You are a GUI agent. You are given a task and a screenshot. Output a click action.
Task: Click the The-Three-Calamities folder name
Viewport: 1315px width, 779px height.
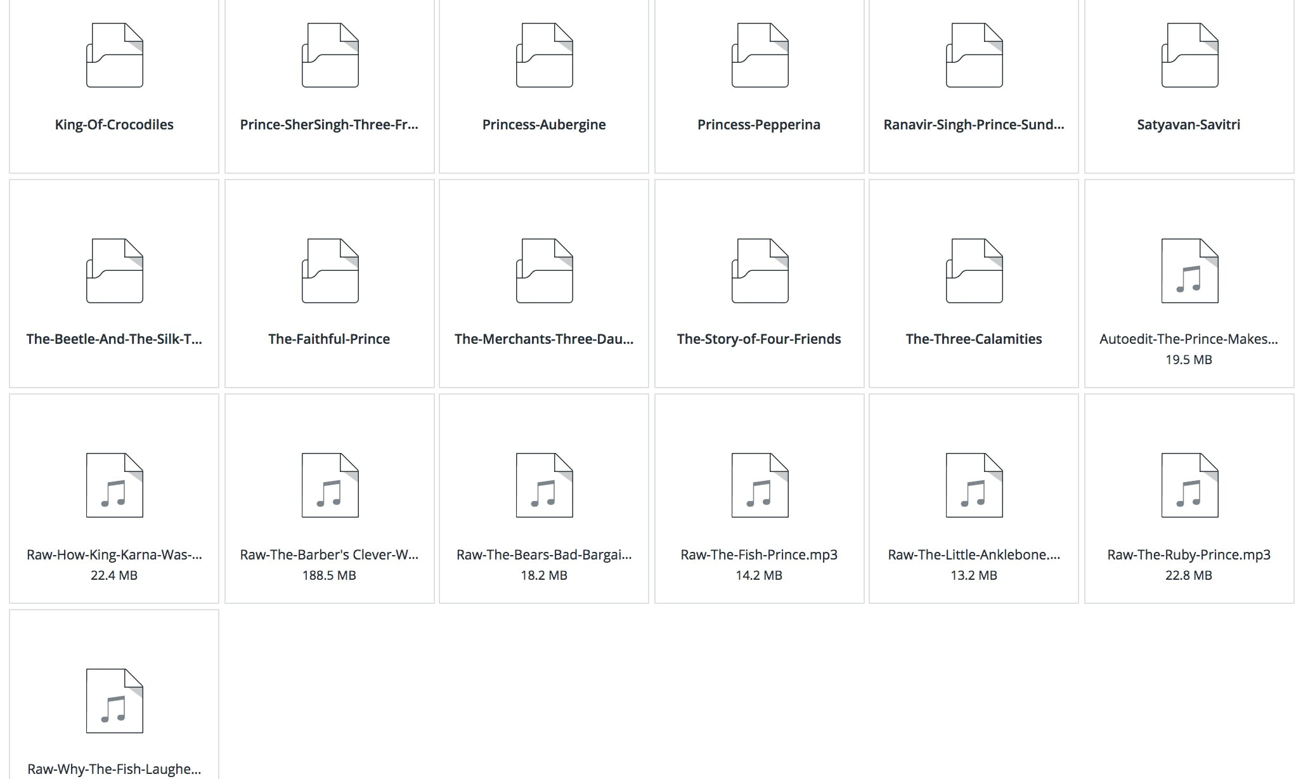[974, 339]
